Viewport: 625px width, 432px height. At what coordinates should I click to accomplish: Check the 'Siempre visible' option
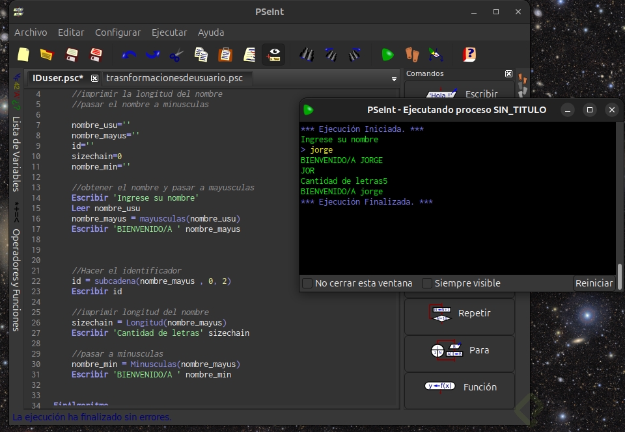[427, 283]
